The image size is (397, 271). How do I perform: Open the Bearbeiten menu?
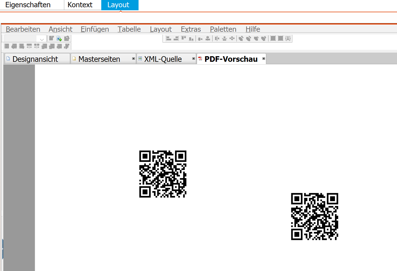coord(23,29)
